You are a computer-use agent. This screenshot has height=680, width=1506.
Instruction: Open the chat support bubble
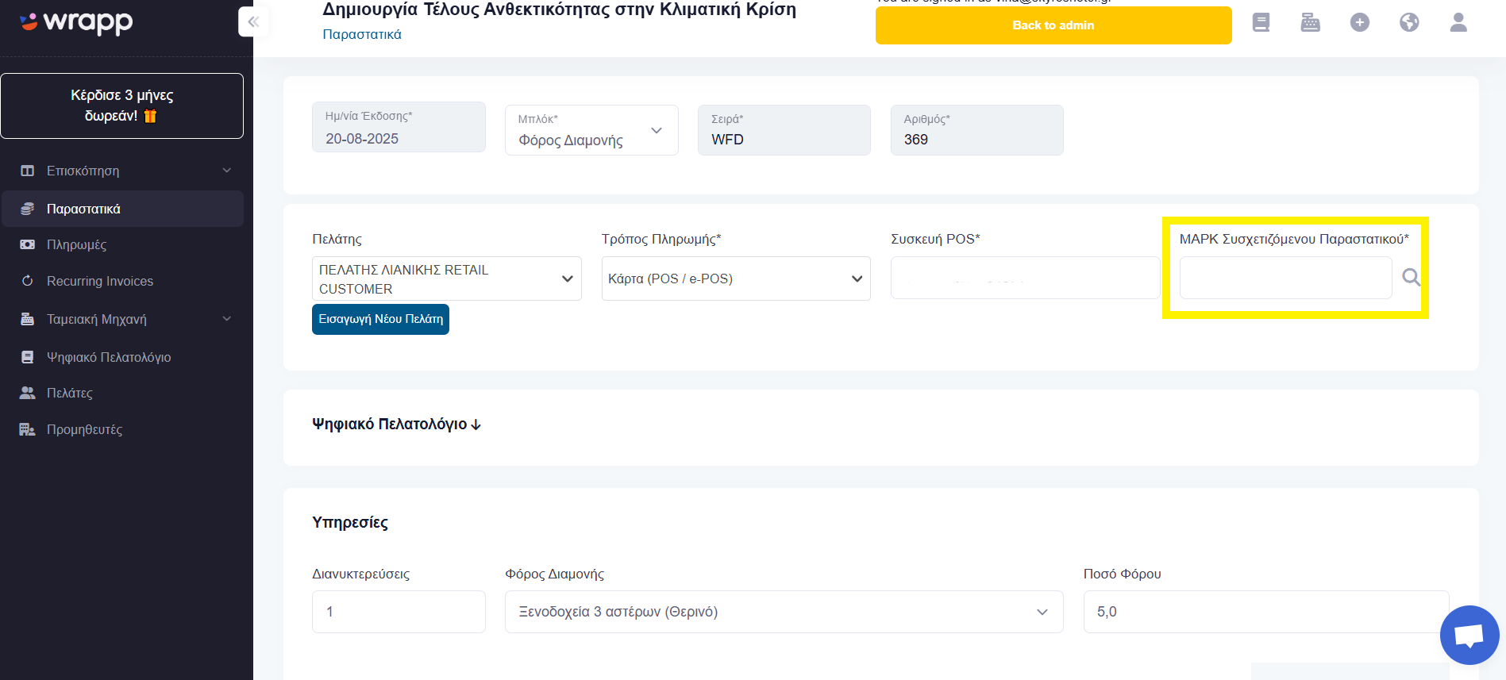(1469, 635)
